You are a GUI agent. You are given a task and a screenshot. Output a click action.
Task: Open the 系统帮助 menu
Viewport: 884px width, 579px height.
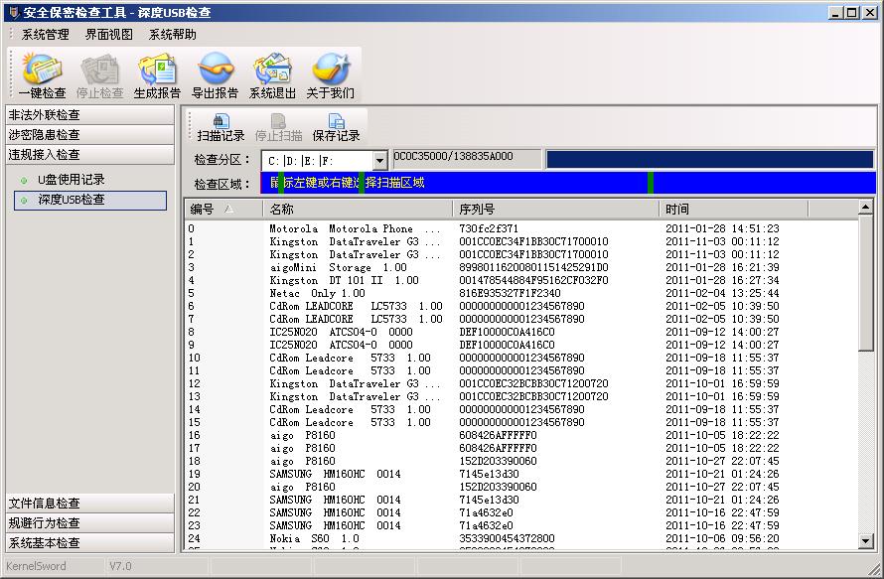tap(173, 35)
